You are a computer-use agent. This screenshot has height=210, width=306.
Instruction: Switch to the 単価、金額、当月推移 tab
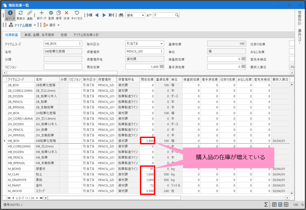click(39, 35)
